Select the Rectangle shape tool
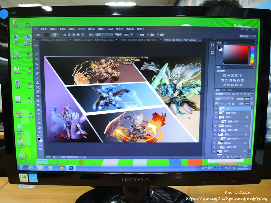Image resolution: width=271 pixels, height=203 pixels. [x=39, y=123]
